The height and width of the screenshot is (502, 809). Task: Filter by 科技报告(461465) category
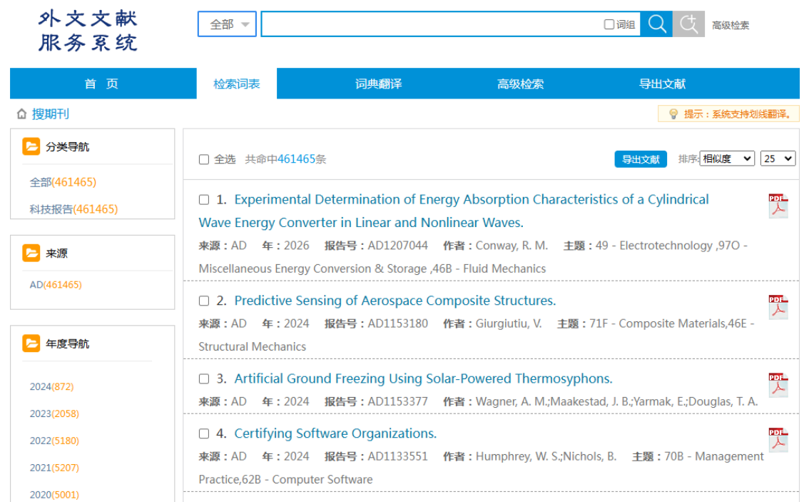73,209
